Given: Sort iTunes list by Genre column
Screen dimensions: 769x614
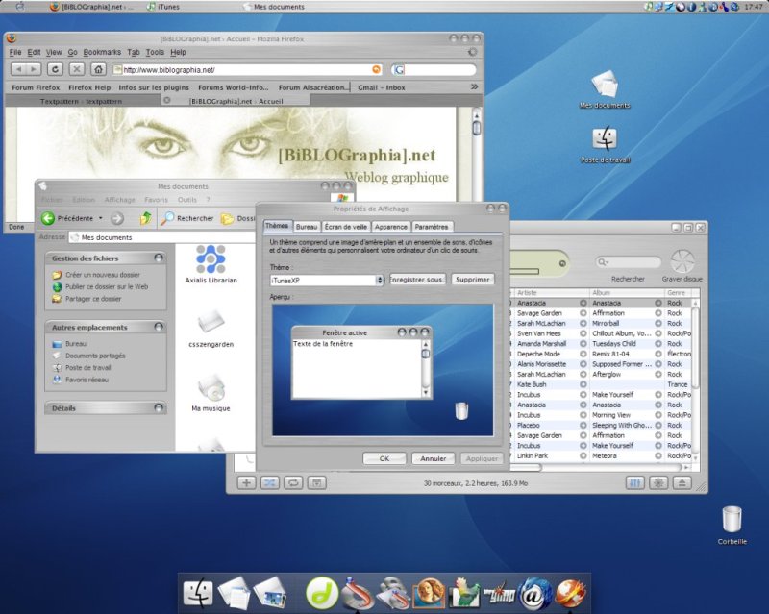Looking at the screenshot, I should tap(676, 293).
